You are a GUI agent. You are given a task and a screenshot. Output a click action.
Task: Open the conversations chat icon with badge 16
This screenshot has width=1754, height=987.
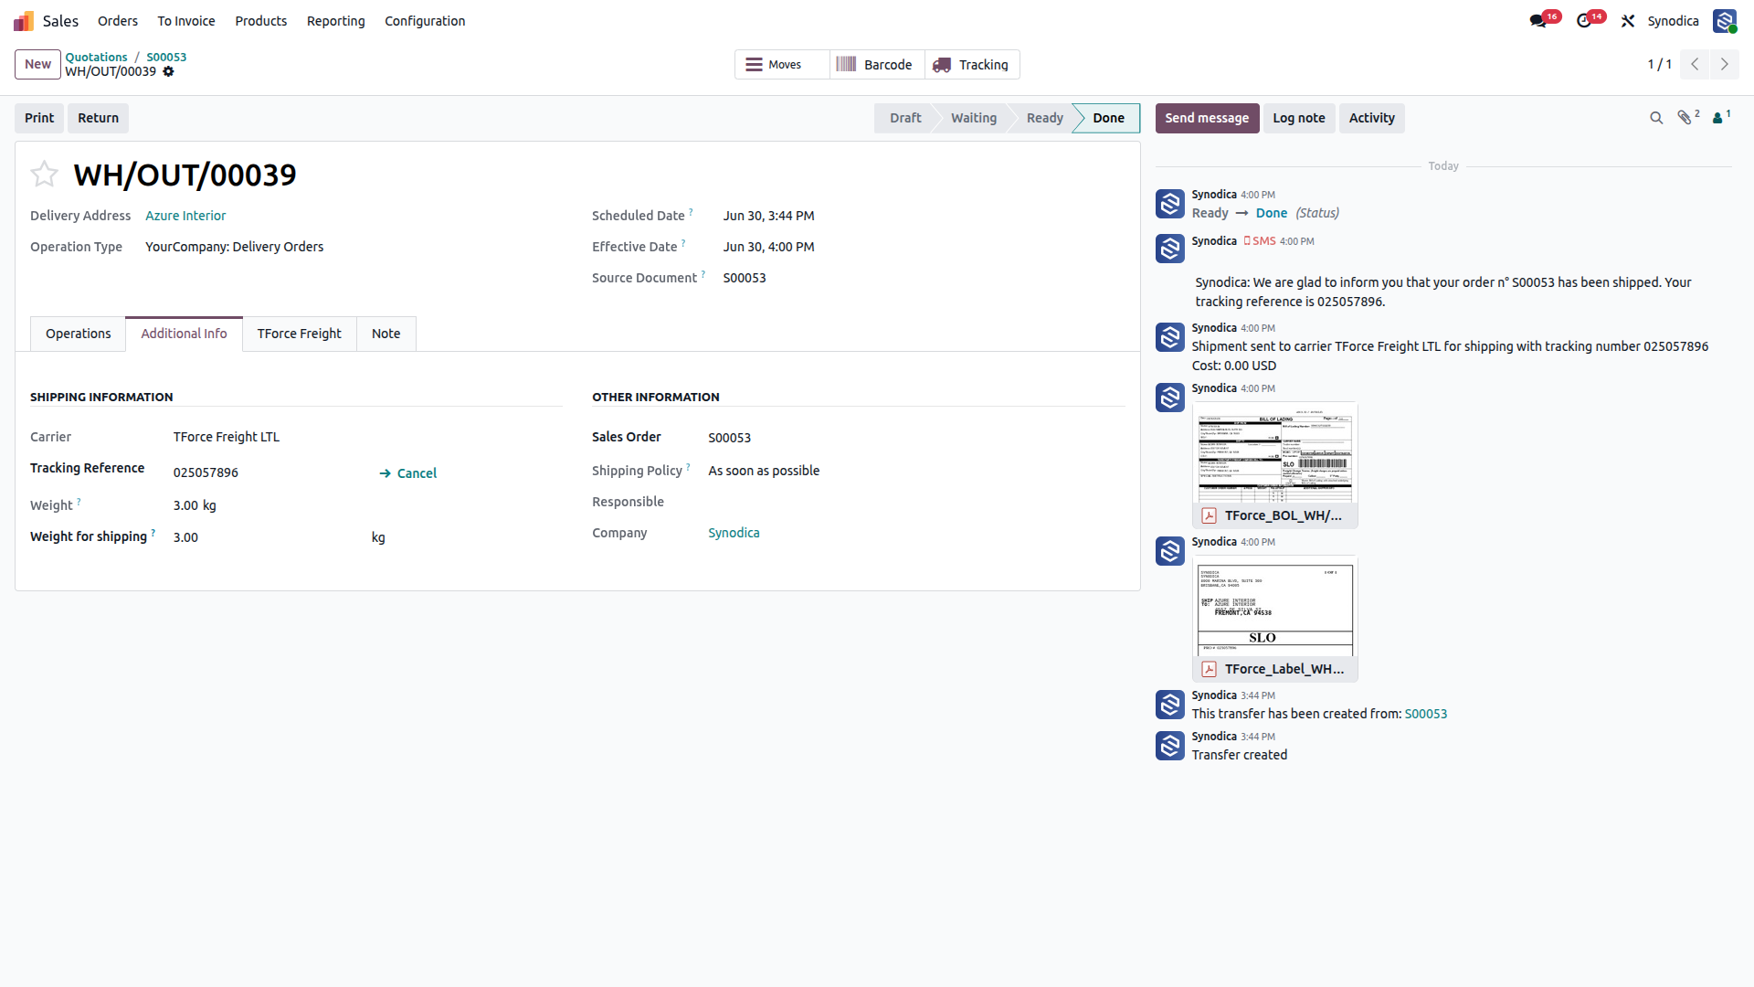[1538, 21]
